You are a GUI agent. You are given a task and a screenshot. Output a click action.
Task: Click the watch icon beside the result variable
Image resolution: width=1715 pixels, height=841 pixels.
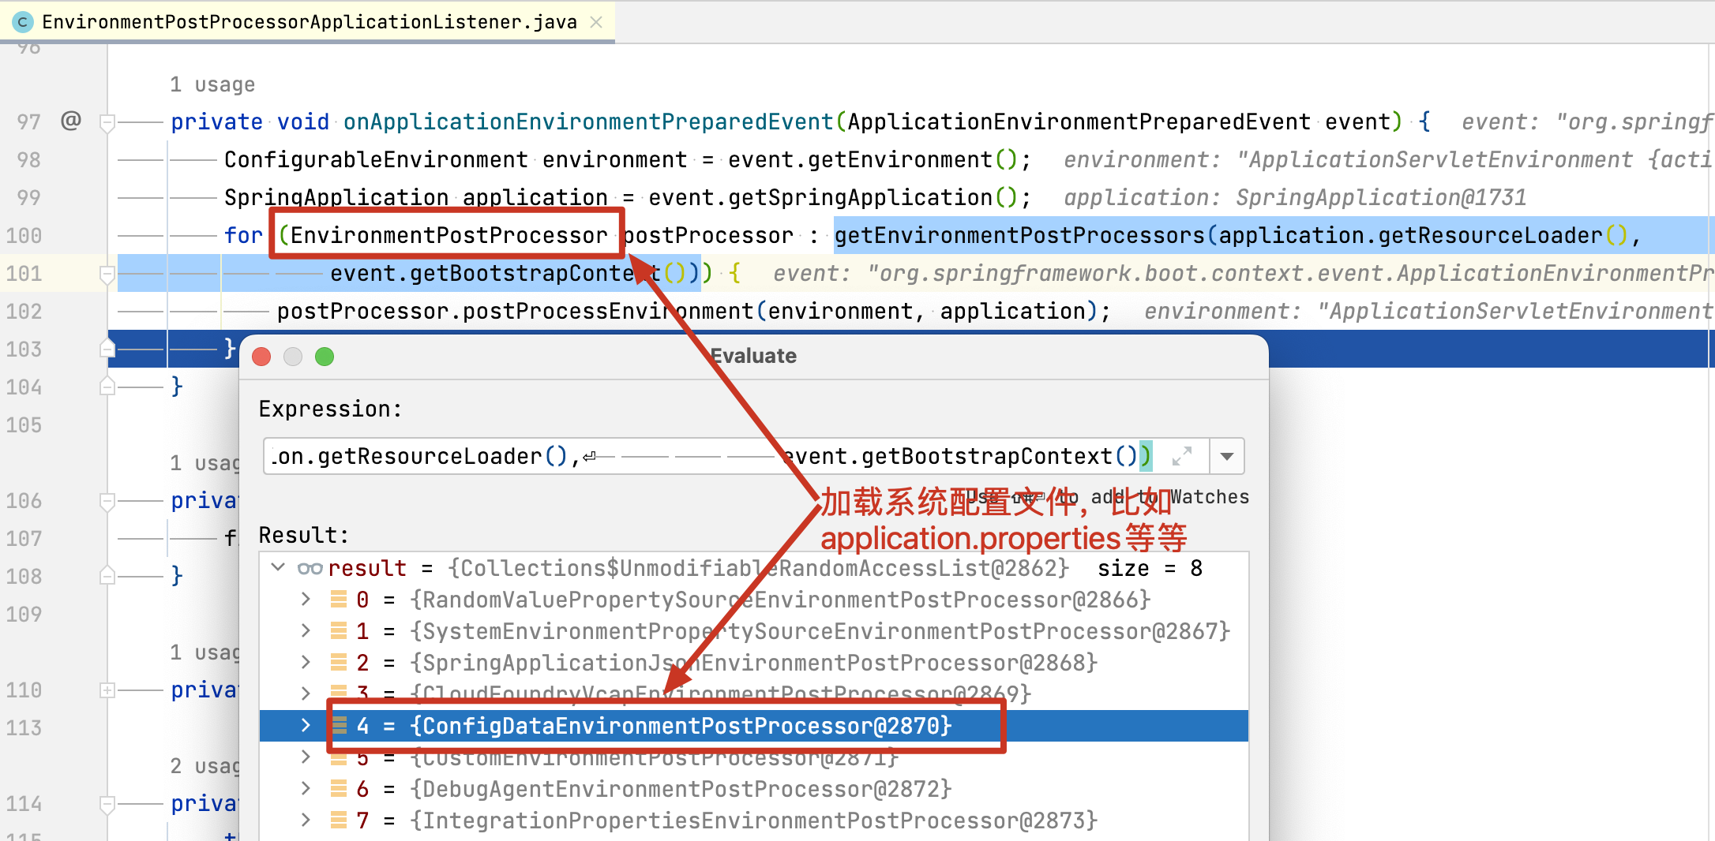coord(310,567)
